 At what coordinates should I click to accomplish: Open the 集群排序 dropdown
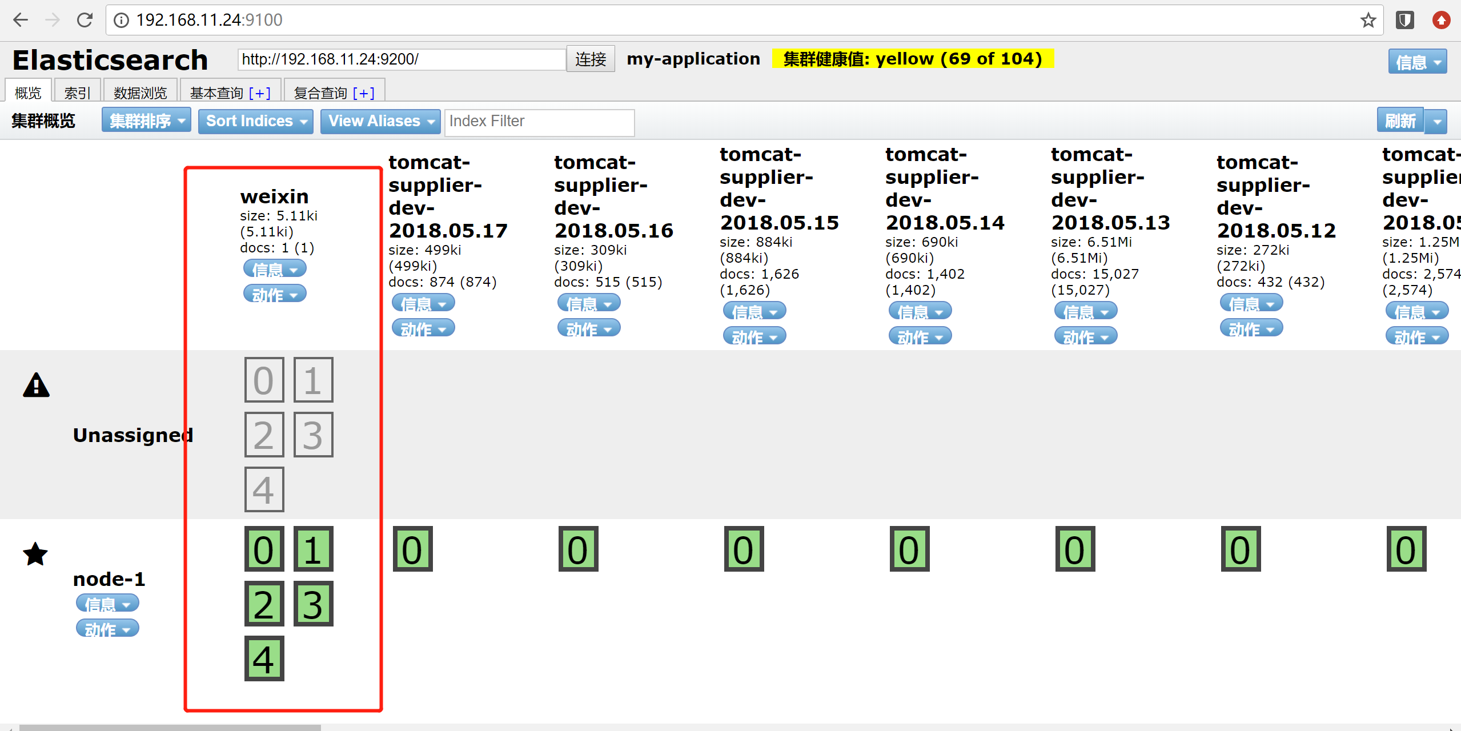146,121
